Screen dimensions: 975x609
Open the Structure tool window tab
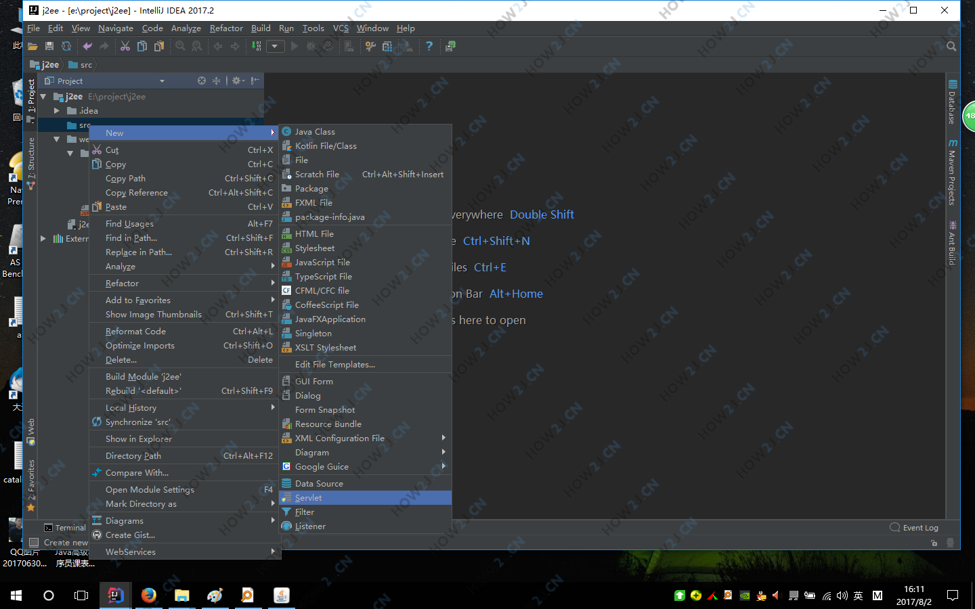pos(31,162)
